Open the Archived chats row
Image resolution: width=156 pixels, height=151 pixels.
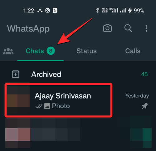coord(78,74)
